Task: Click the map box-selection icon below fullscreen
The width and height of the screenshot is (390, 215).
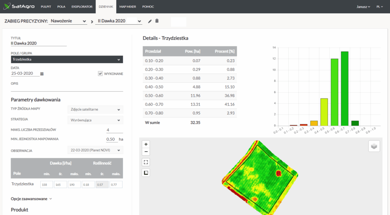Action: (x=146, y=173)
